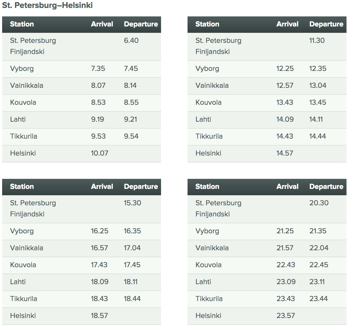Screen dimensions: 347x327
Task: Select the 22.04 Vainikkala departure time
Action: click(x=319, y=248)
